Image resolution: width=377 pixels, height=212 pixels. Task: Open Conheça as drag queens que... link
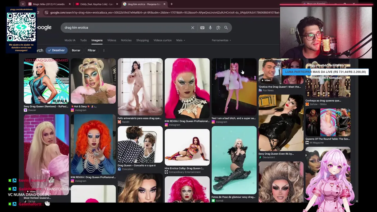323,101
